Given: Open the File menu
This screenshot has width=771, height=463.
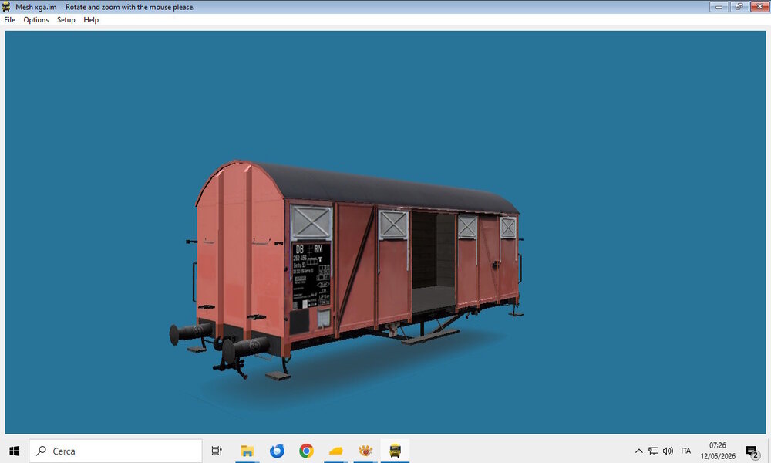Looking at the screenshot, I should [x=10, y=20].
